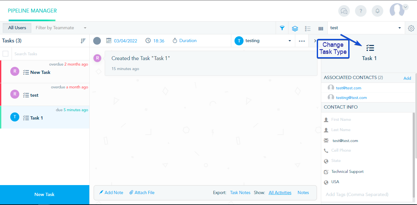The height and width of the screenshot is (205, 417).
Task: Open the 'New Task' task row
Action: [45, 72]
